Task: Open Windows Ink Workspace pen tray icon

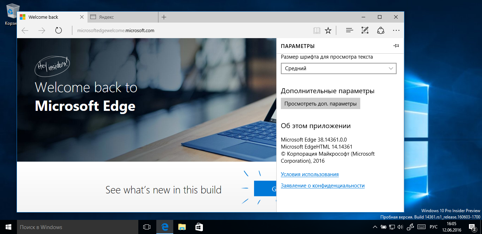Action: (x=410, y=227)
